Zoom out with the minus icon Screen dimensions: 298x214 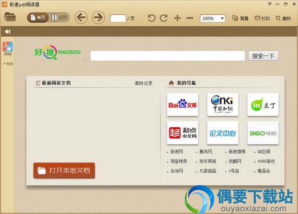pos(190,18)
